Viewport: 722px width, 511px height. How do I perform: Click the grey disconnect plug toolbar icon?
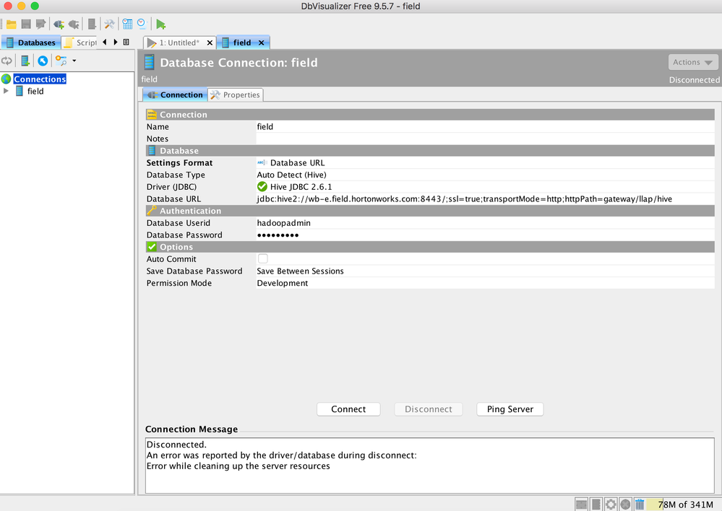[74, 25]
